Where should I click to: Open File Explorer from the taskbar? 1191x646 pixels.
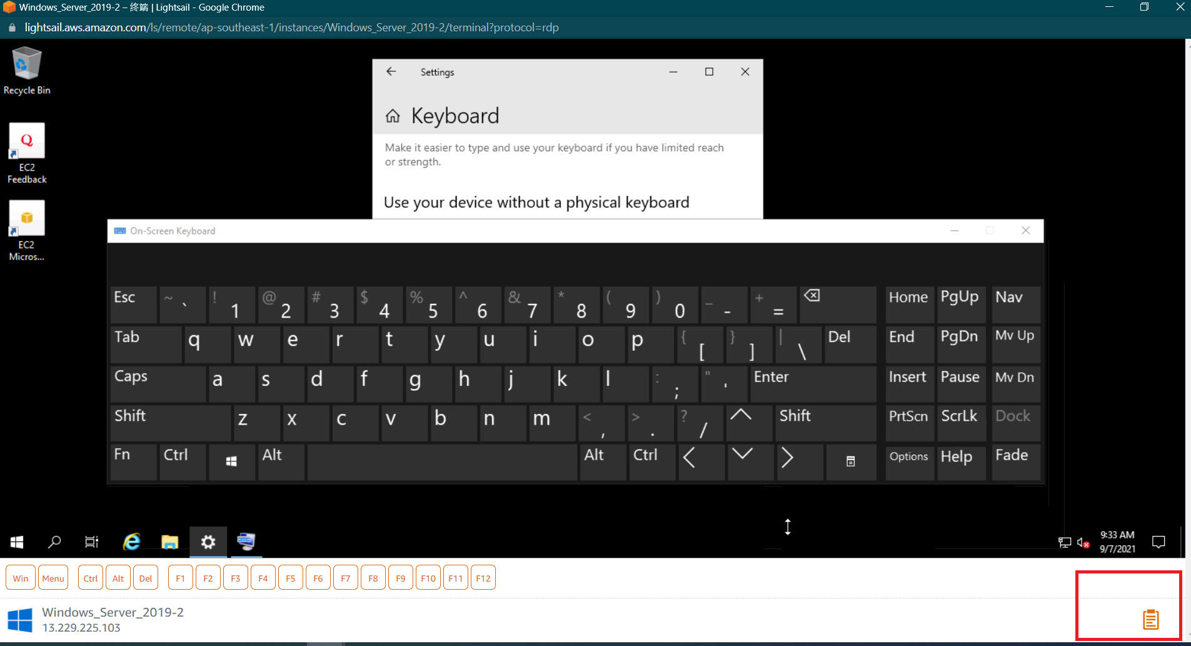click(x=169, y=542)
